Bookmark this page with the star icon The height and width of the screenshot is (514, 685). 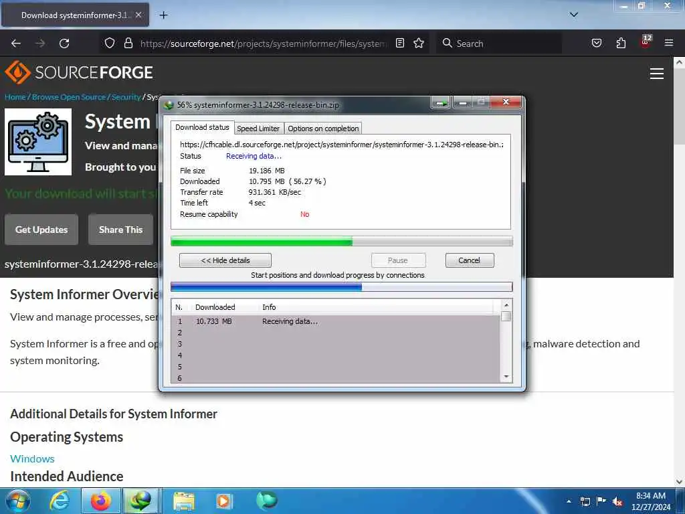(419, 43)
